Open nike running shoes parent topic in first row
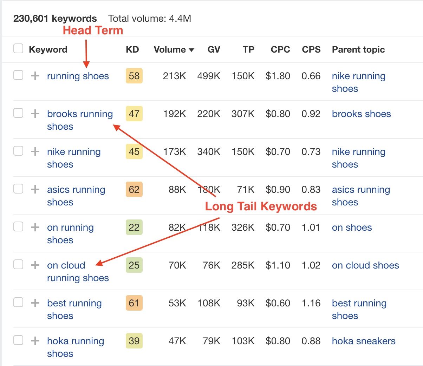This screenshot has height=366, width=423. coord(359,82)
